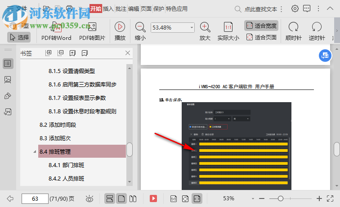The image size is (340, 207).
Task: Open the 特色应用 ribbon tab
Action: (x=177, y=9)
